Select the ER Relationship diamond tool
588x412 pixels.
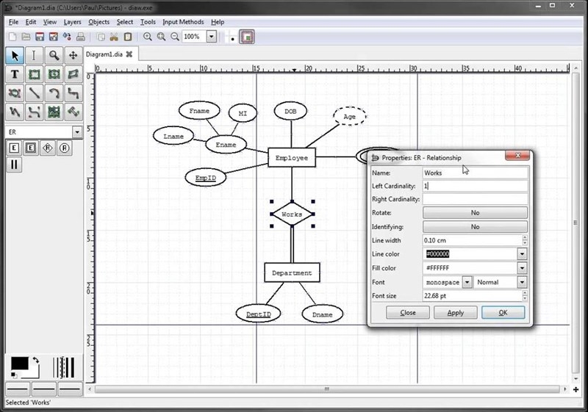(x=48, y=148)
